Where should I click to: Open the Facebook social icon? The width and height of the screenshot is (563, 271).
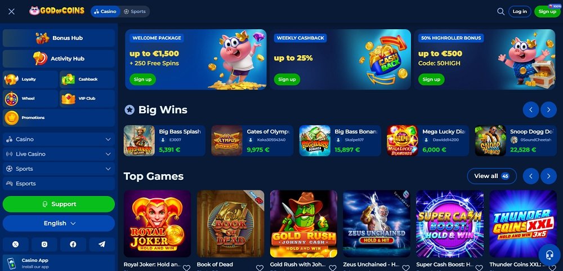click(x=73, y=245)
